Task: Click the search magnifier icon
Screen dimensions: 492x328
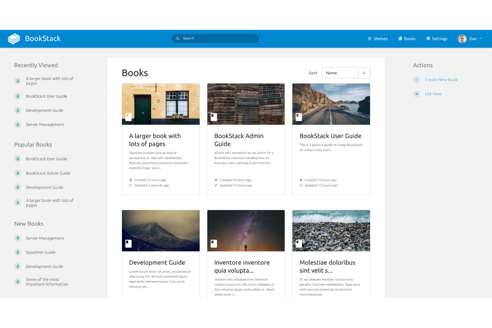Action: (178, 39)
